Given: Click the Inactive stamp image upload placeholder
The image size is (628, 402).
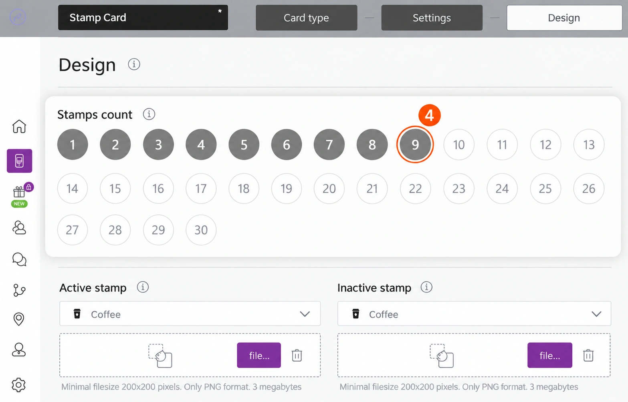Looking at the screenshot, I should point(442,356).
